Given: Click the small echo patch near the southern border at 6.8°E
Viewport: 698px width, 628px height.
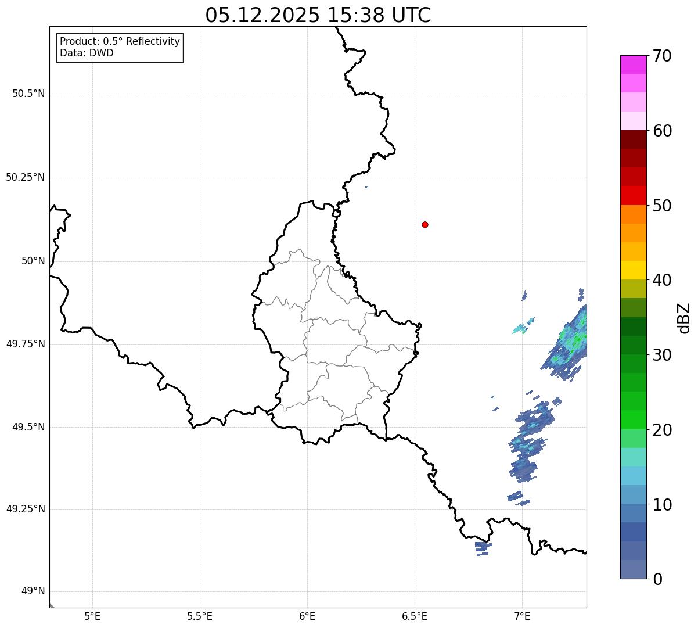Looking at the screenshot, I should point(483,548).
